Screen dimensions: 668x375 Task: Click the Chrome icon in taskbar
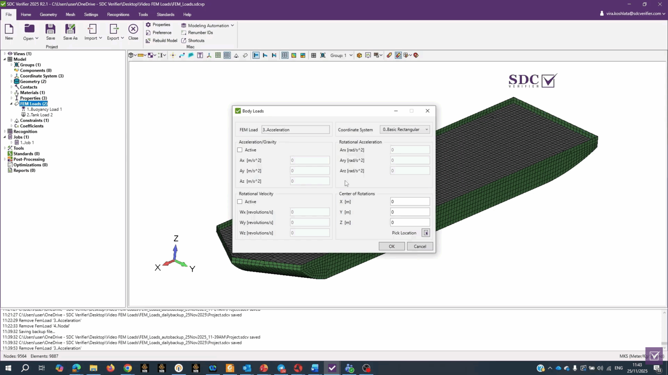127,368
